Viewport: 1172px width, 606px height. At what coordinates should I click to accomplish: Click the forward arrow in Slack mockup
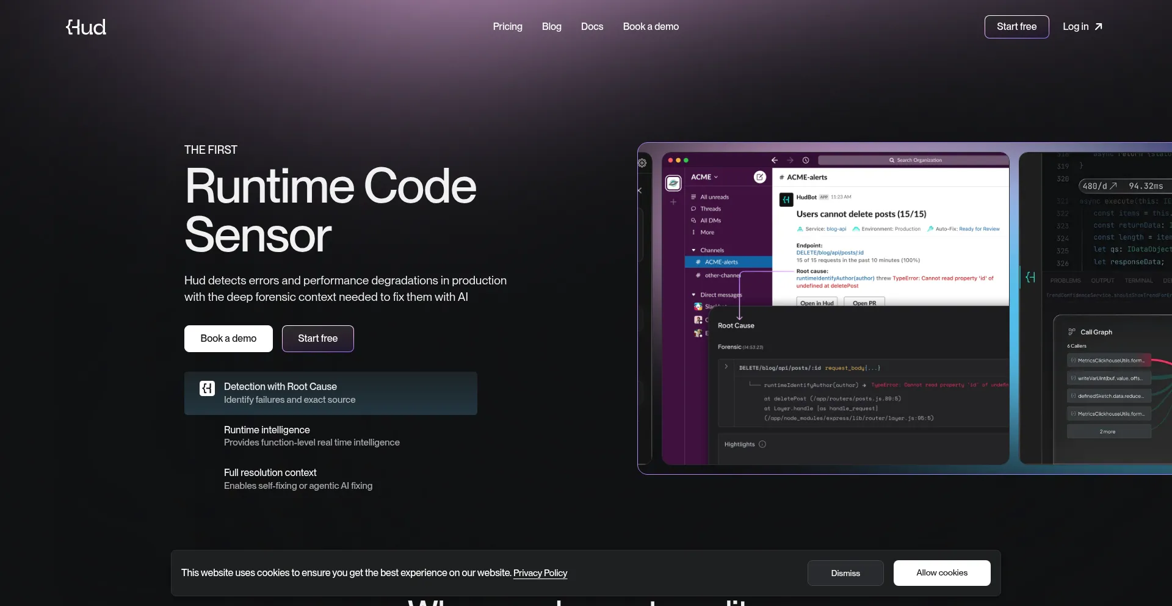click(790, 160)
